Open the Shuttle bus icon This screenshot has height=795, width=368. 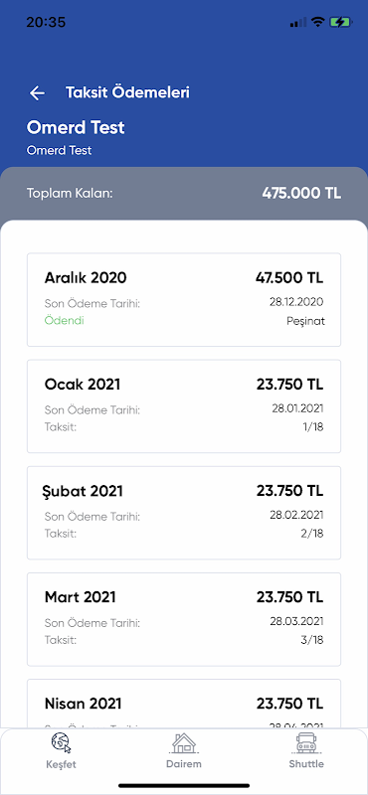pyautogui.click(x=306, y=743)
